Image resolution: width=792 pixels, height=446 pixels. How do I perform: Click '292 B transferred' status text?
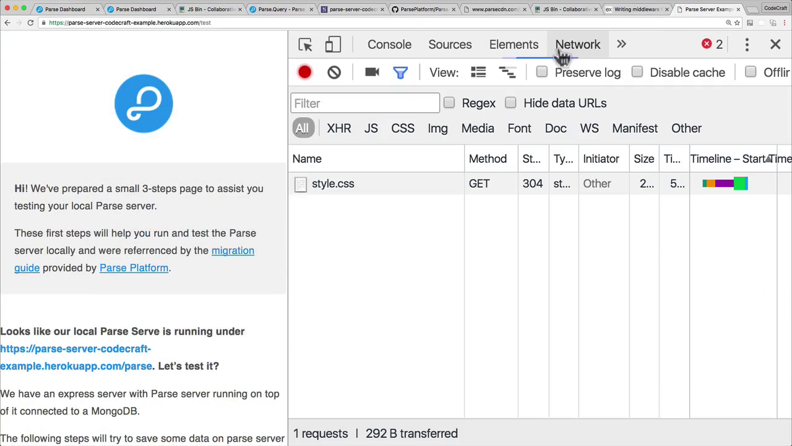point(411,434)
